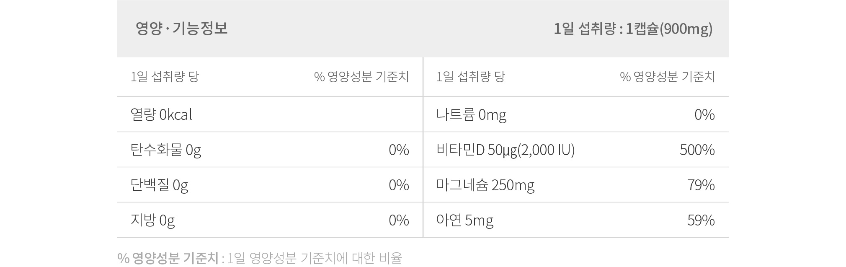Click the bold % 영양성분 기준치 footnote
Viewport: 846px width, 267px height.
click(168, 258)
